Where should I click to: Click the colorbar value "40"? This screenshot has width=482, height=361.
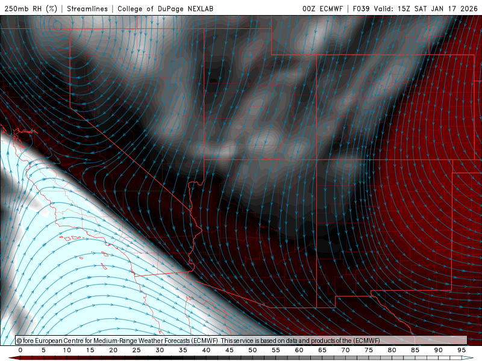(x=206, y=350)
